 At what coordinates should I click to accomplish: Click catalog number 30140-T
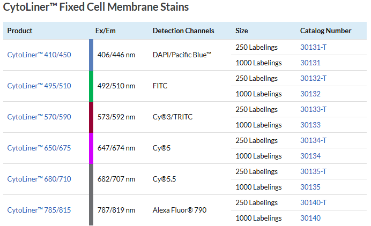click(313, 202)
